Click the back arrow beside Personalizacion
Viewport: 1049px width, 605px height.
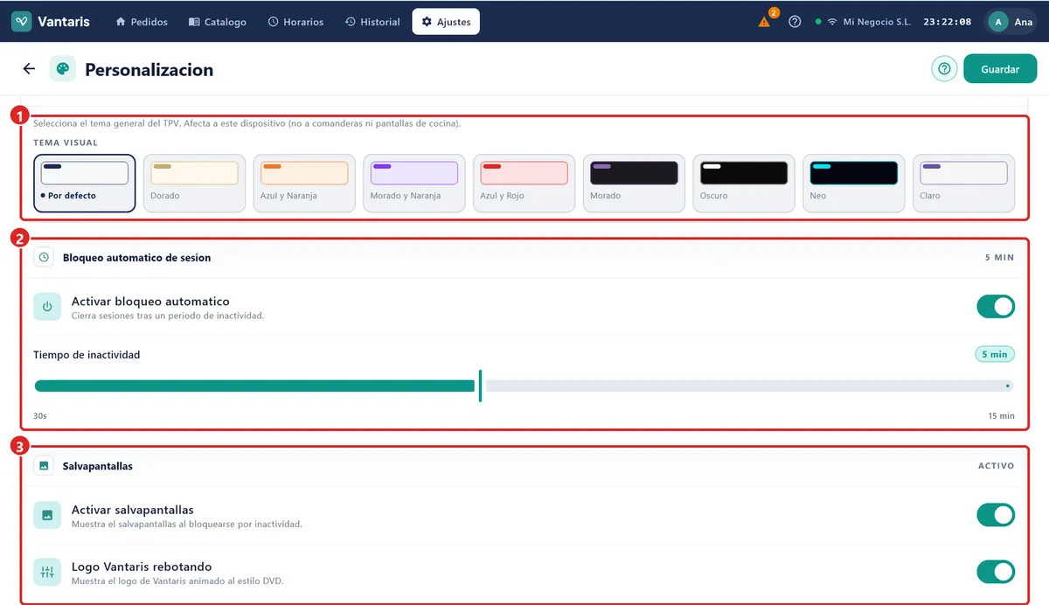click(29, 69)
